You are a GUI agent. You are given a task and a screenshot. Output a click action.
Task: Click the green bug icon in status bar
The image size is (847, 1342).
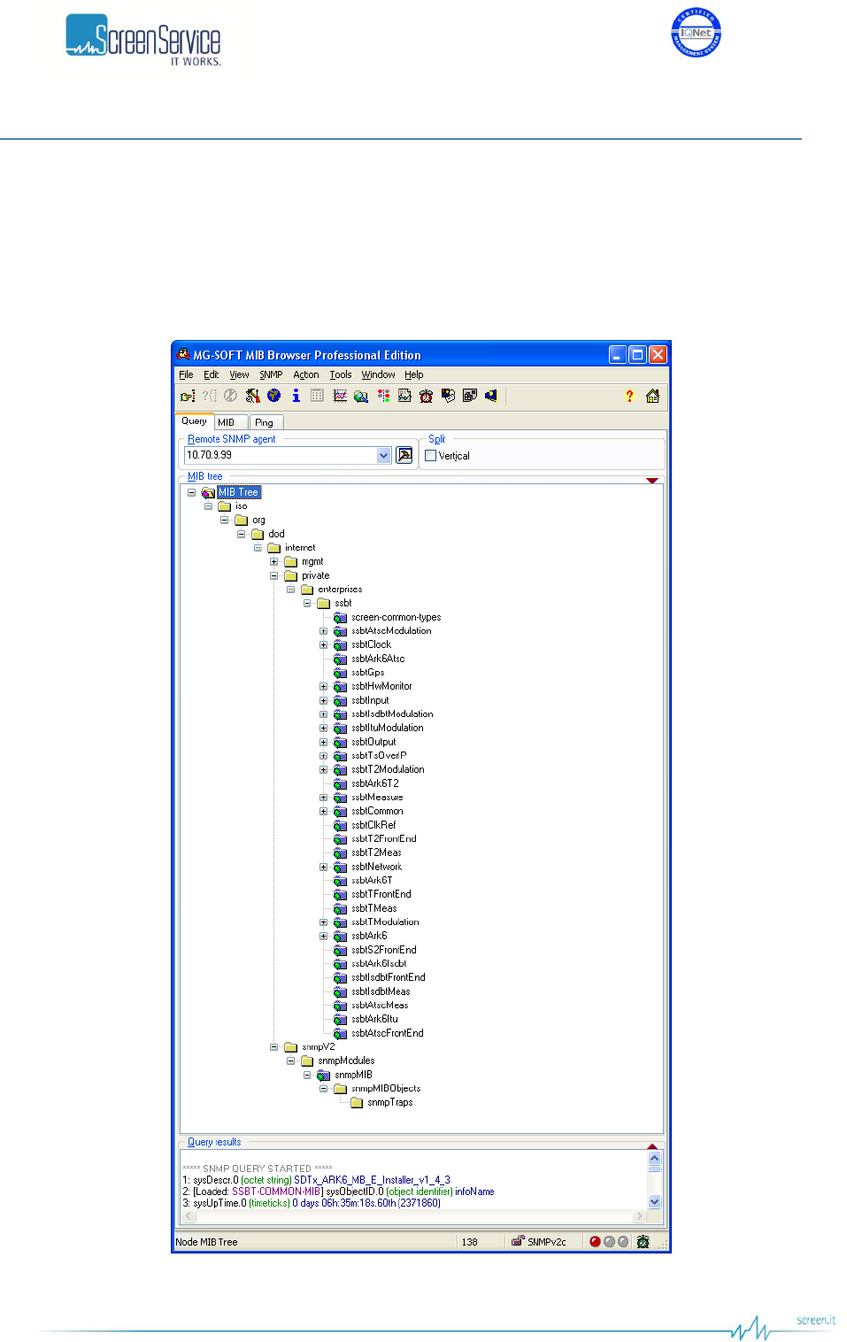point(643,1241)
